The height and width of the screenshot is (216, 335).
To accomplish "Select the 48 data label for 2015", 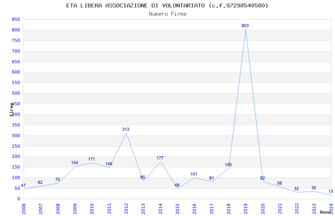I will pyautogui.click(x=177, y=185).
